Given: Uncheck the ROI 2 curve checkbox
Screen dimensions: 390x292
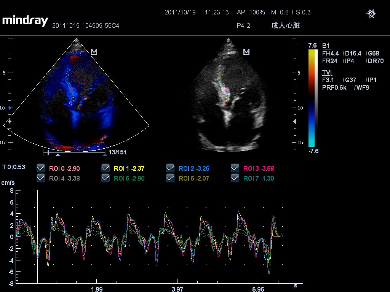Looking at the screenshot, I should [170, 168].
